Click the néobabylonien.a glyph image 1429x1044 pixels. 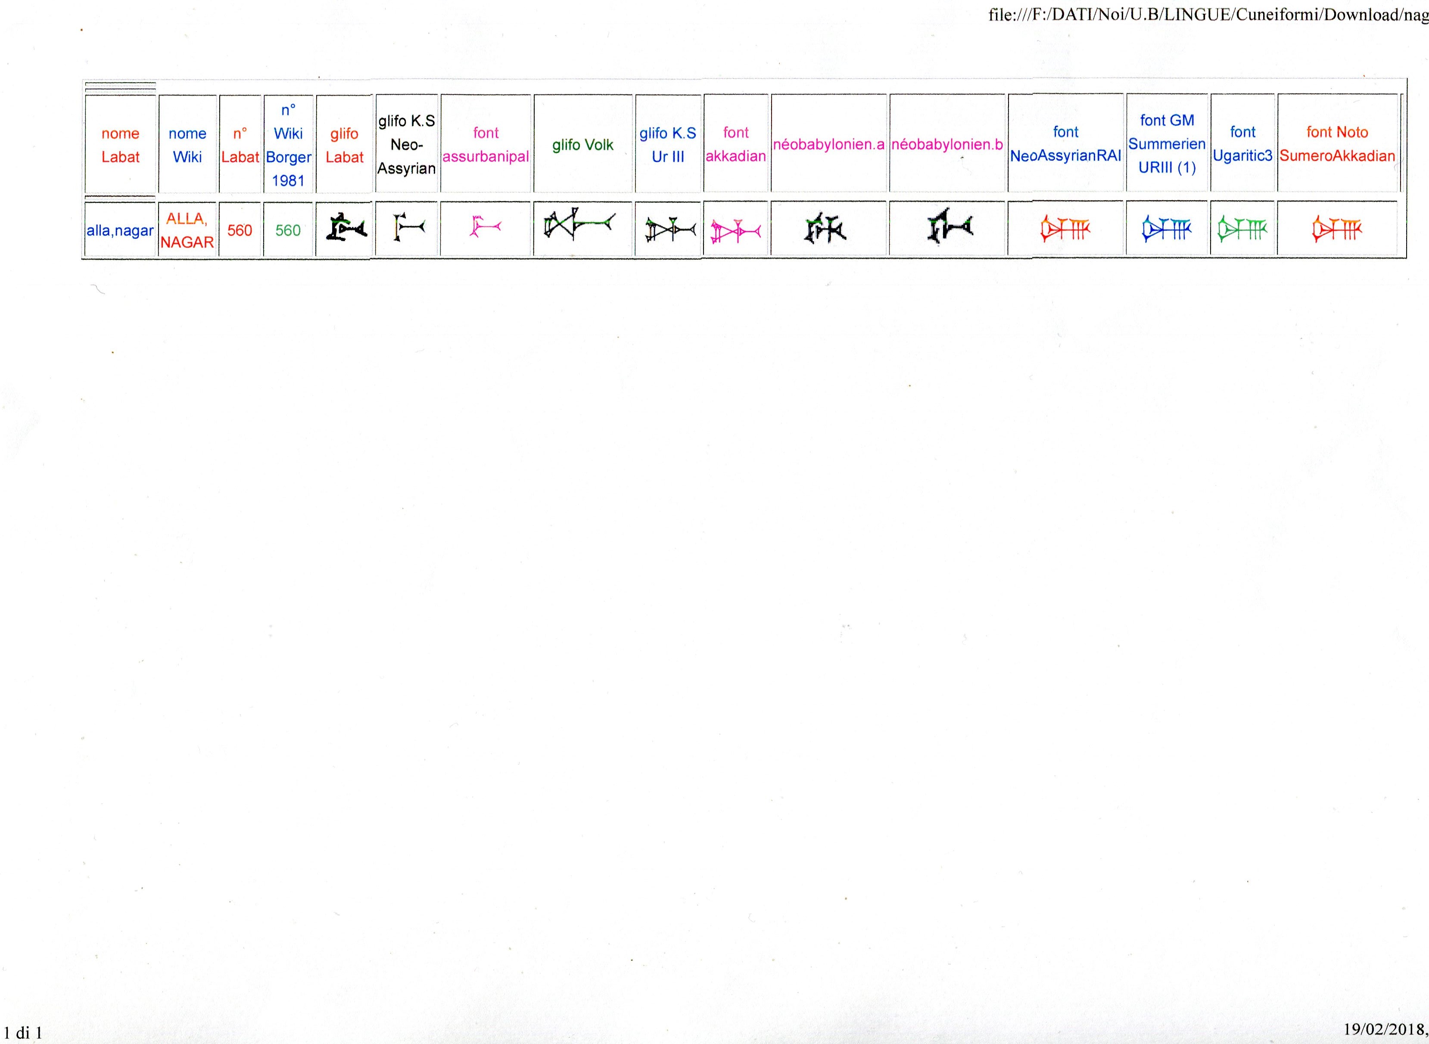click(825, 231)
